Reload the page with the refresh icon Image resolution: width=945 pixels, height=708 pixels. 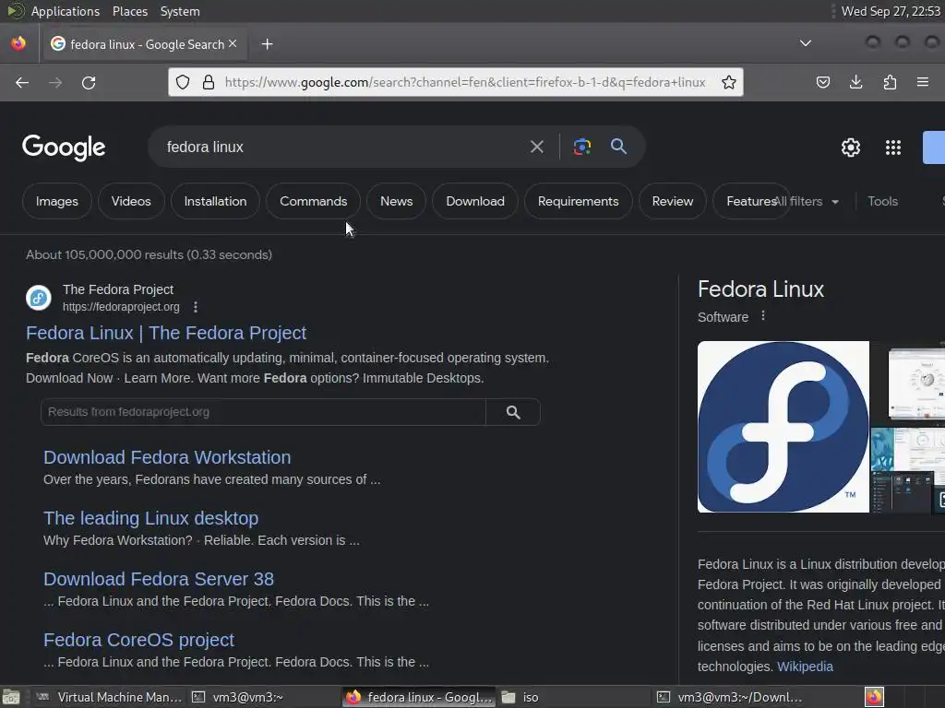point(89,82)
